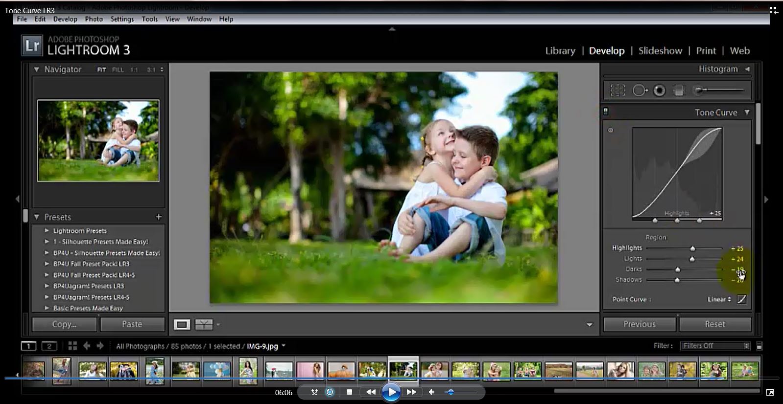
Task: Click the Lightroom Lr logo
Action: 32,45
